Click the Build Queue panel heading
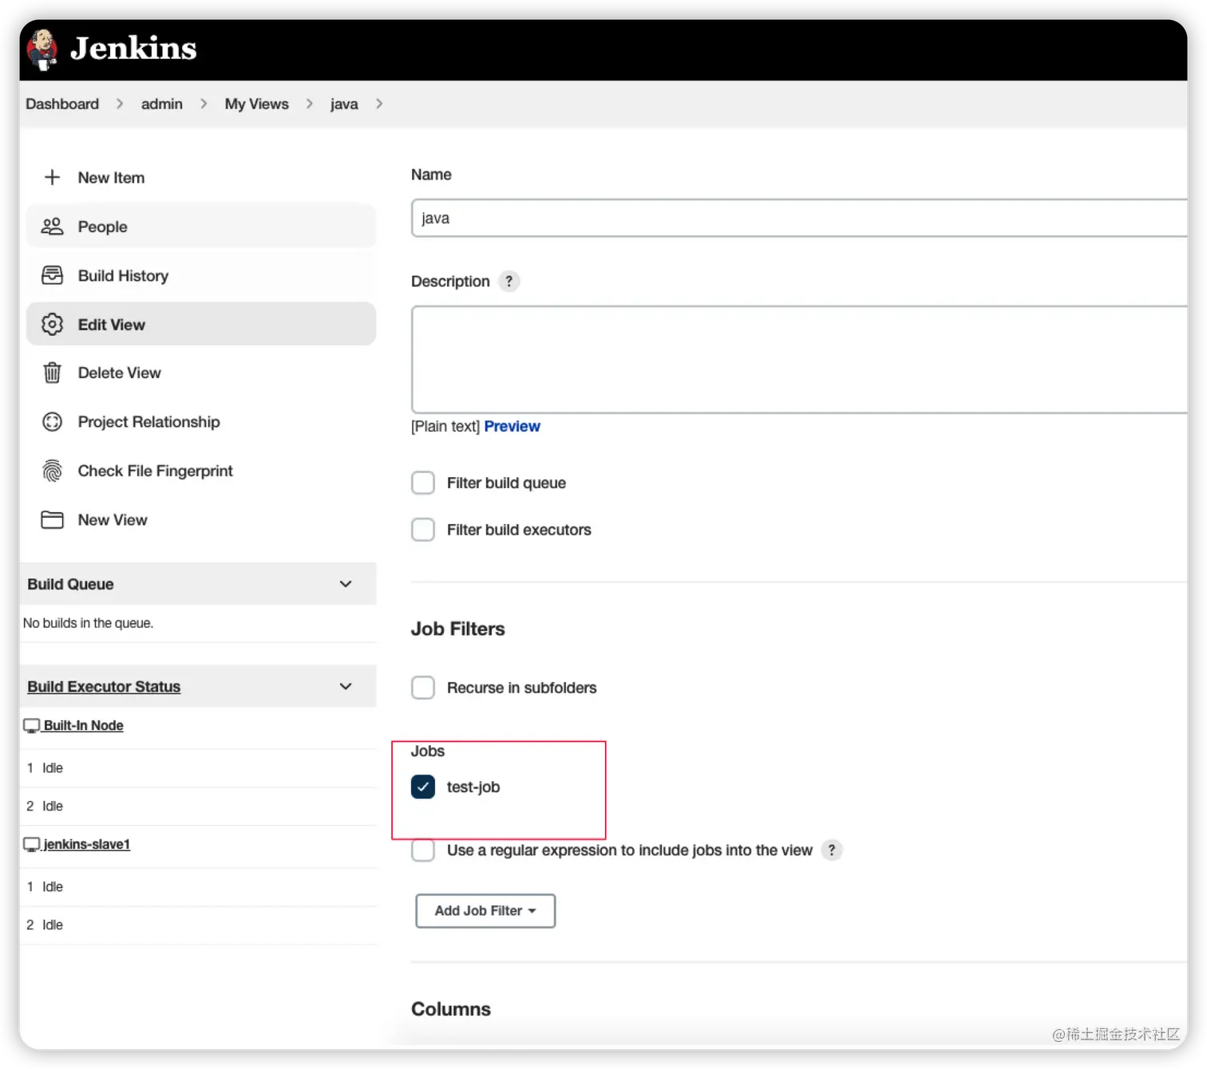Viewport: 1207px width, 1069px height. pos(70,584)
